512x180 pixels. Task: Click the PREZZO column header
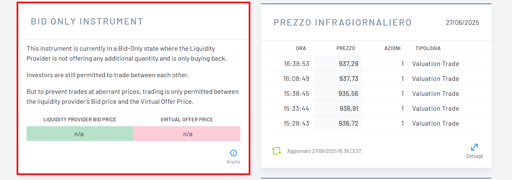point(346,48)
